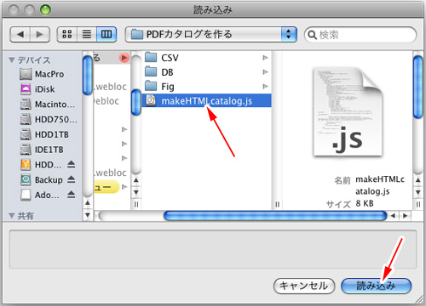Image resolution: width=426 pixels, height=306 pixels.
Task: Click the 検索 search field
Action: (360, 35)
